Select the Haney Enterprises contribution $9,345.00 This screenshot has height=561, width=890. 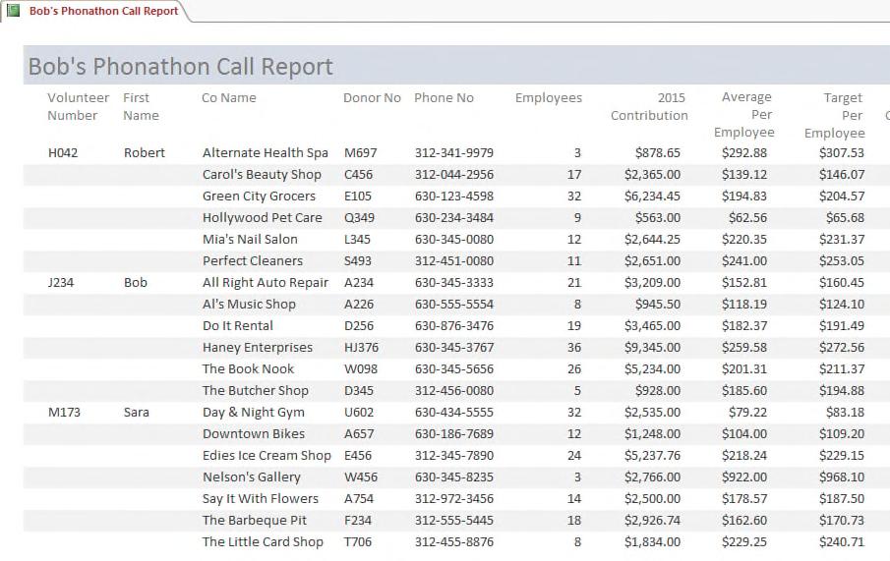pos(652,347)
